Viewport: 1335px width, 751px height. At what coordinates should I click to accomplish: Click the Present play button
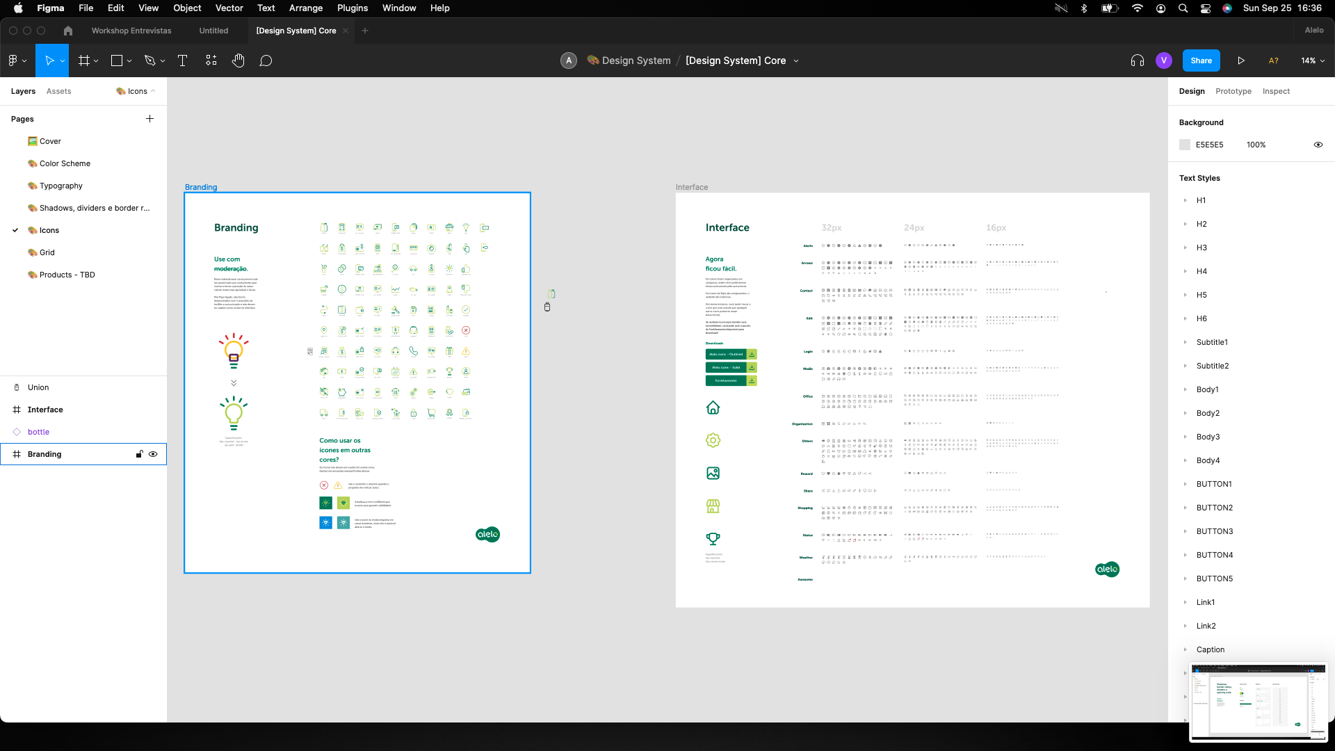click(1241, 60)
